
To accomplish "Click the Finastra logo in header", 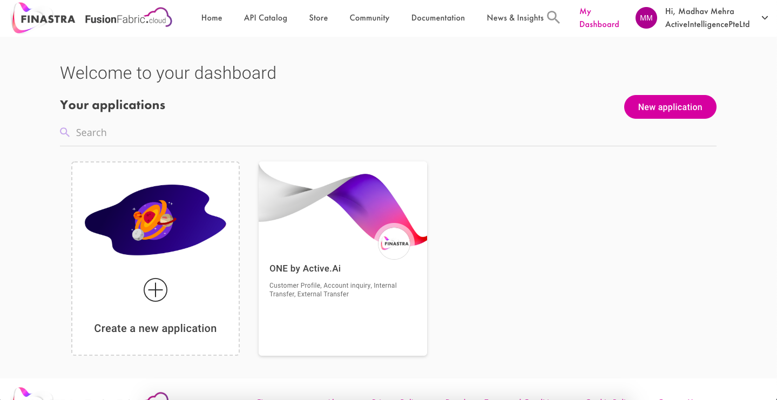I will 43,18.
